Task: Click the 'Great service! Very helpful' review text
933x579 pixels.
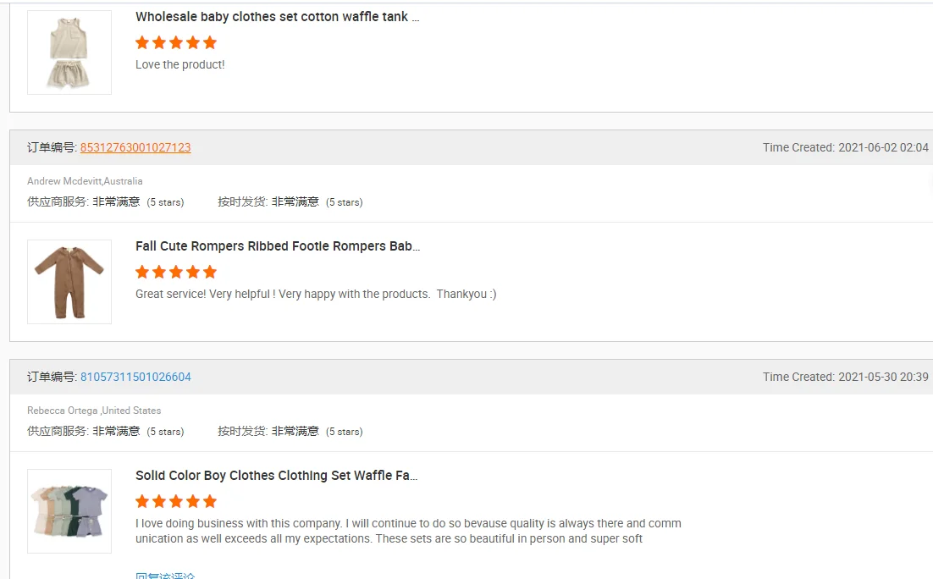Action: point(316,294)
